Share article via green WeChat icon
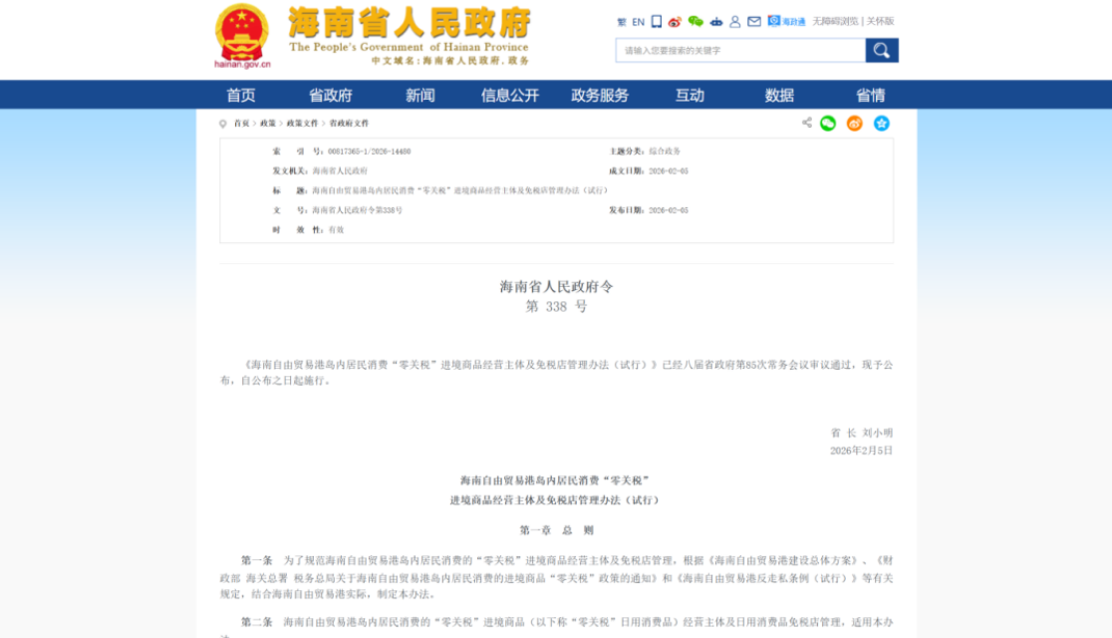The width and height of the screenshot is (1112, 638). point(828,124)
